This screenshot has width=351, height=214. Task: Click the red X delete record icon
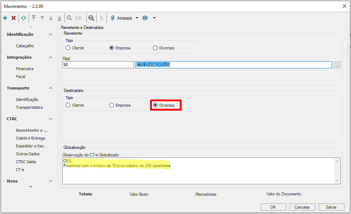click(14, 18)
